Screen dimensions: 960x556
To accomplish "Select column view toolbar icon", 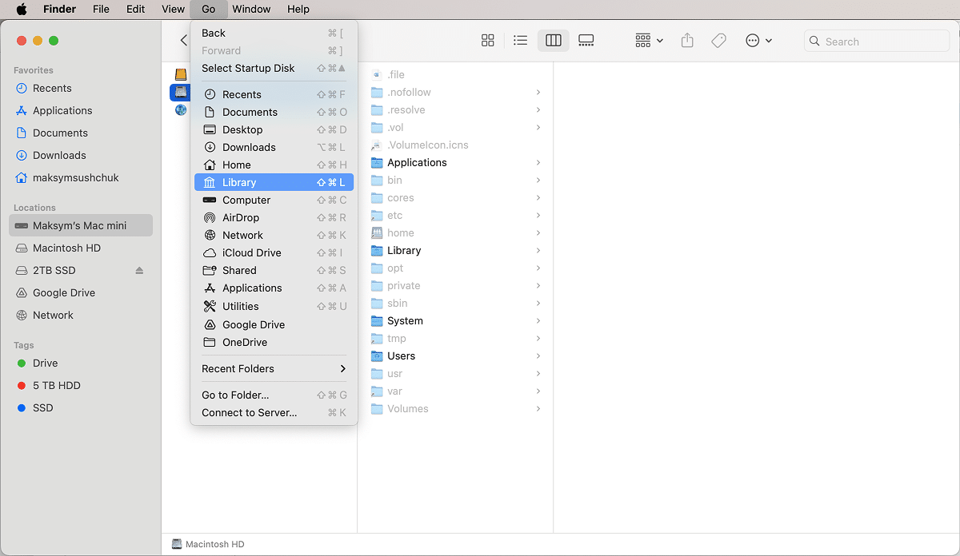I will tap(553, 41).
